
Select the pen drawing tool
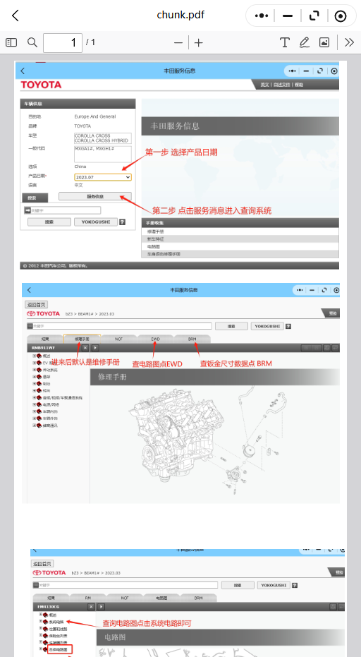point(305,42)
